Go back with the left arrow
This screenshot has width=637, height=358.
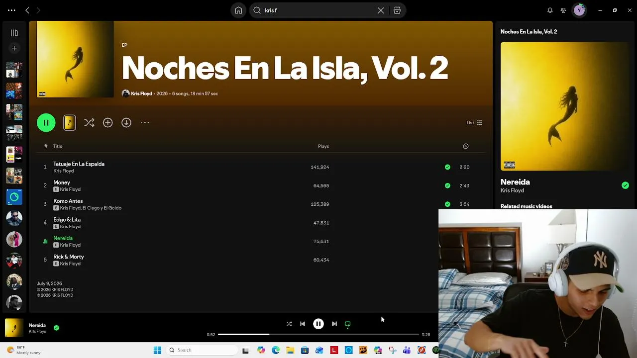tap(27, 10)
